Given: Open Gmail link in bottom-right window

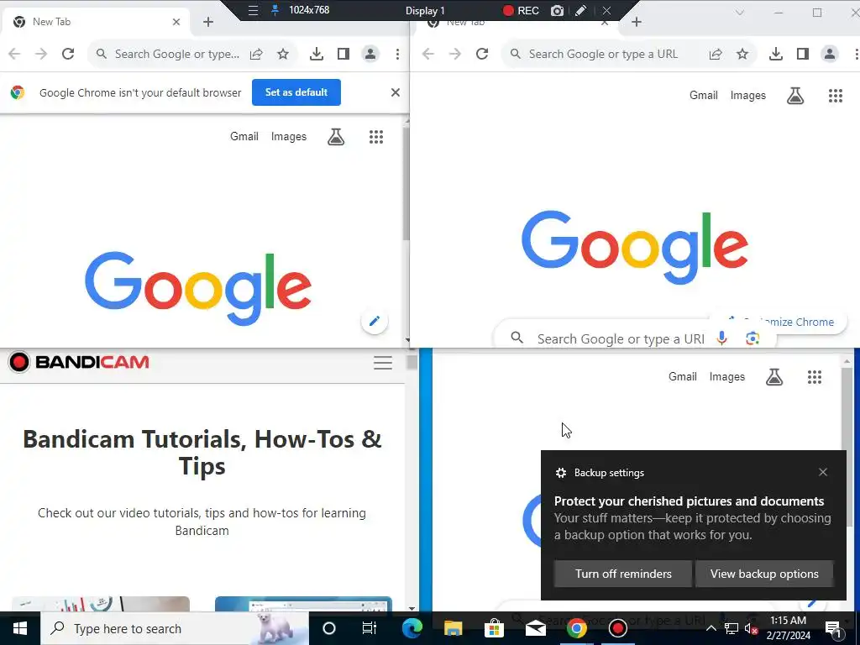Looking at the screenshot, I should [682, 377].
